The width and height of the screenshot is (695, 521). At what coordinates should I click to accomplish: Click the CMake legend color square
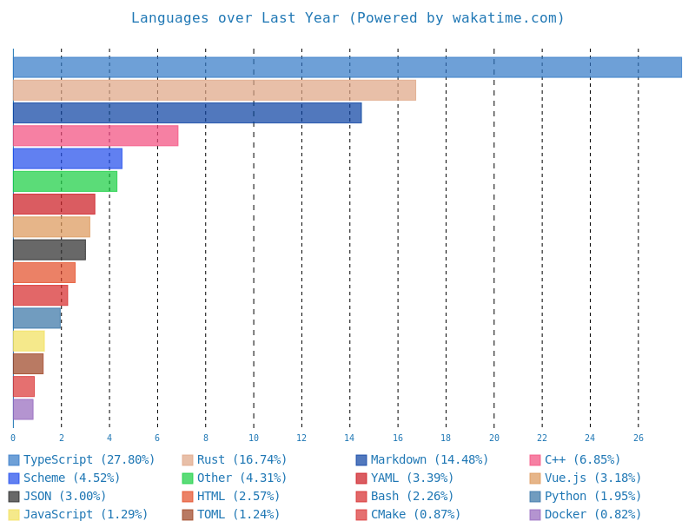(362, 514)
